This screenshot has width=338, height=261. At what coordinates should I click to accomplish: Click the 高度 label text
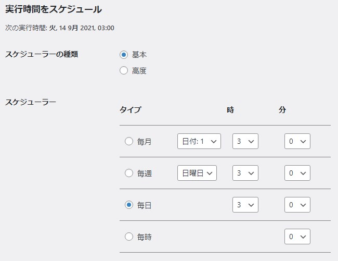139,71
